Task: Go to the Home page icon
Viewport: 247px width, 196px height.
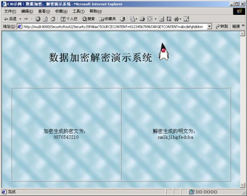Action: (53, 19)
